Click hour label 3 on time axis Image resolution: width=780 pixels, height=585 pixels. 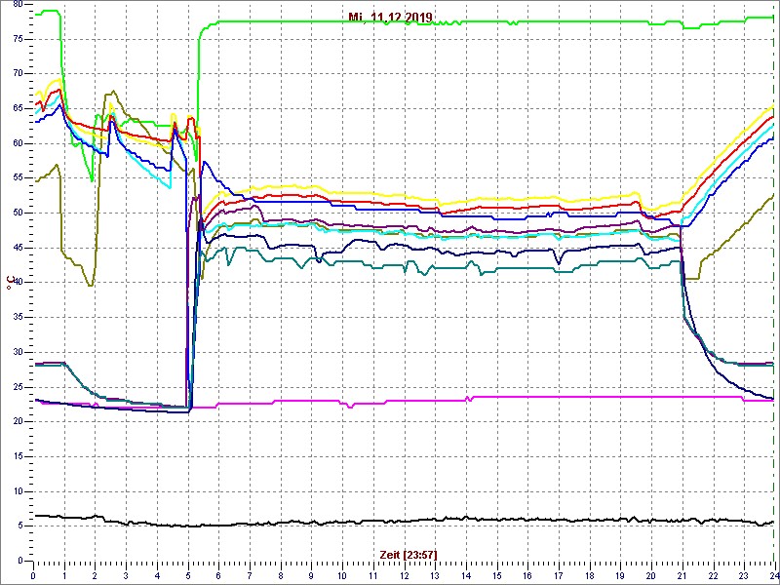(126, 574)
